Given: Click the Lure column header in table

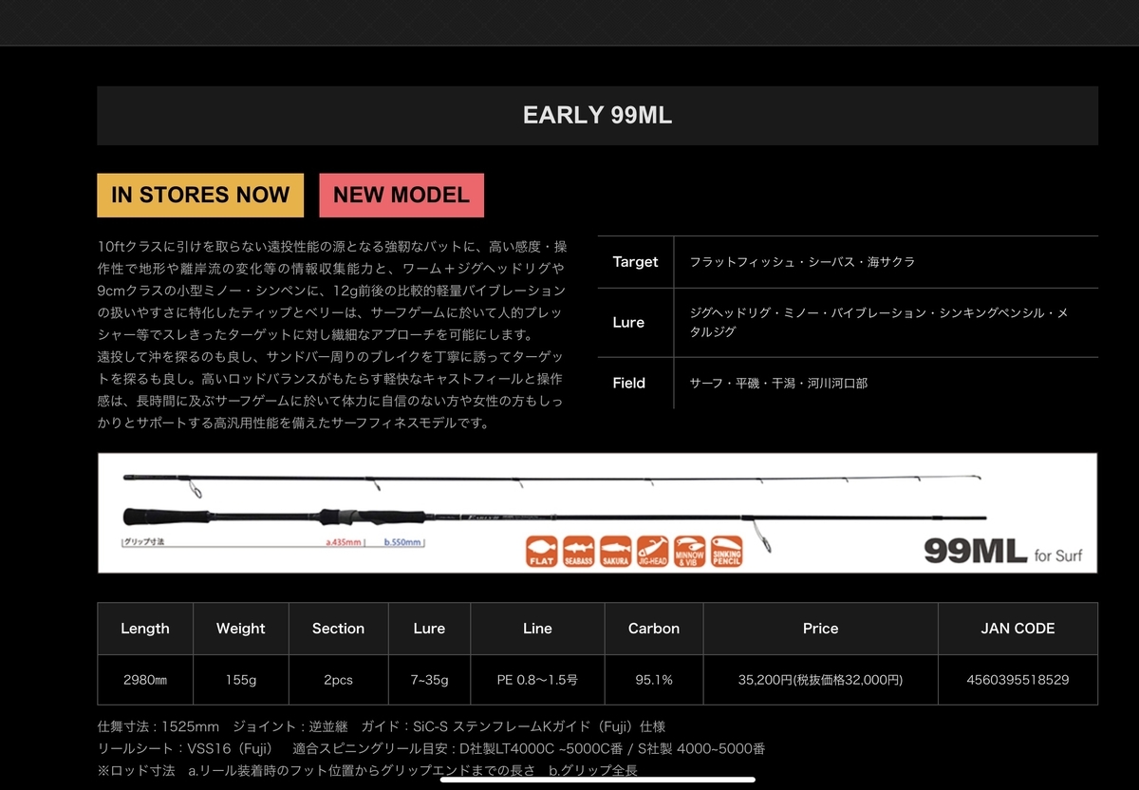Looking at the screenshot, I should click(x=429, y=629).
